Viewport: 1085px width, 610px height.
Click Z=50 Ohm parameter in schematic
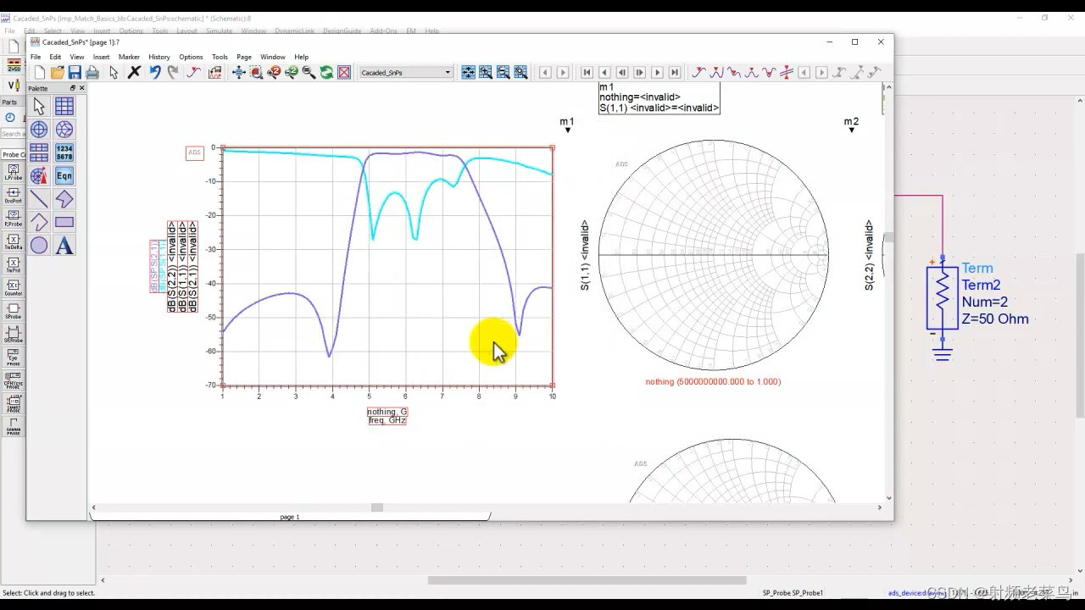(x=995, y=319)
